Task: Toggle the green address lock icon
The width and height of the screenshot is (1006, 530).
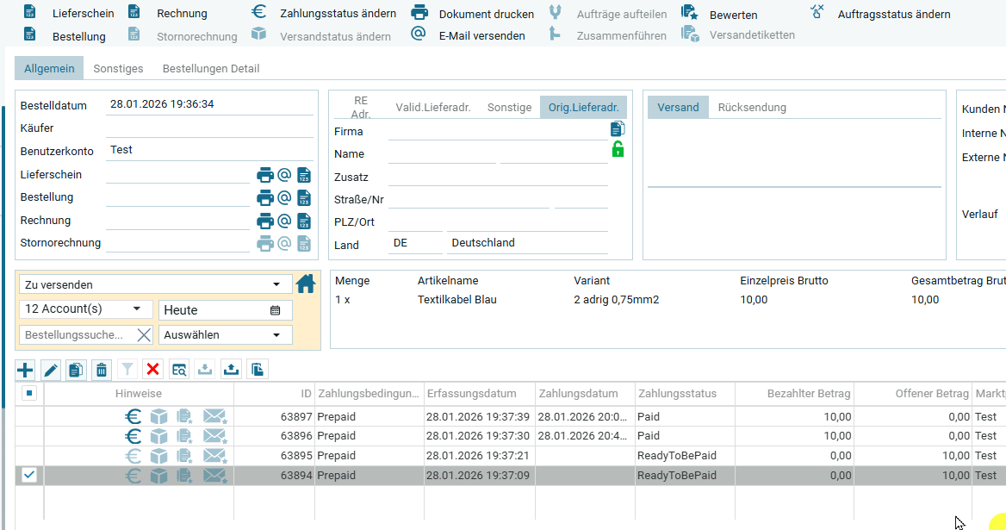Action: click(618, 150)
